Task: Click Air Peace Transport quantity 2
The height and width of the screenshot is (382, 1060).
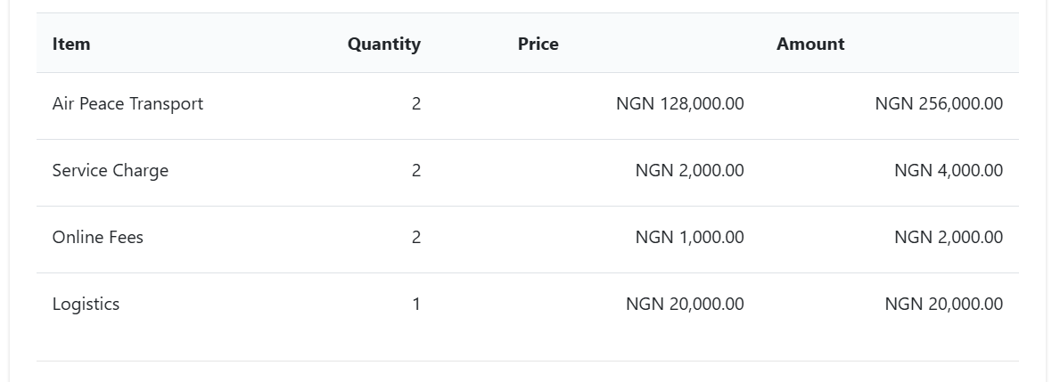Action: (x=416, y=104)
